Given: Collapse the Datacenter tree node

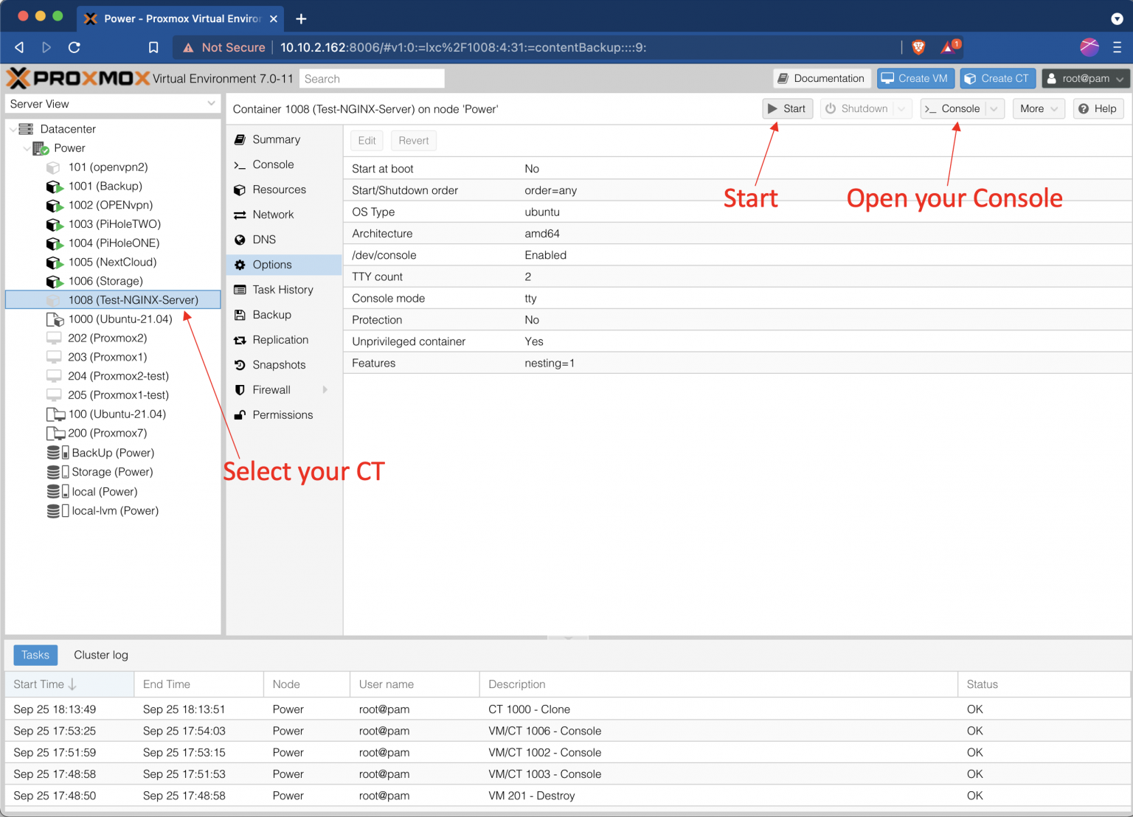Looking at the screenshot, I should pos(13,129).
